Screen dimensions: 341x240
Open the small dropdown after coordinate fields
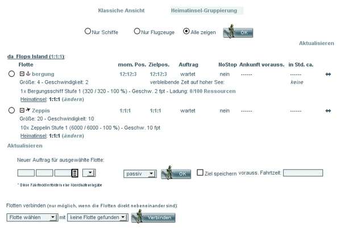(x=89, y=173)
